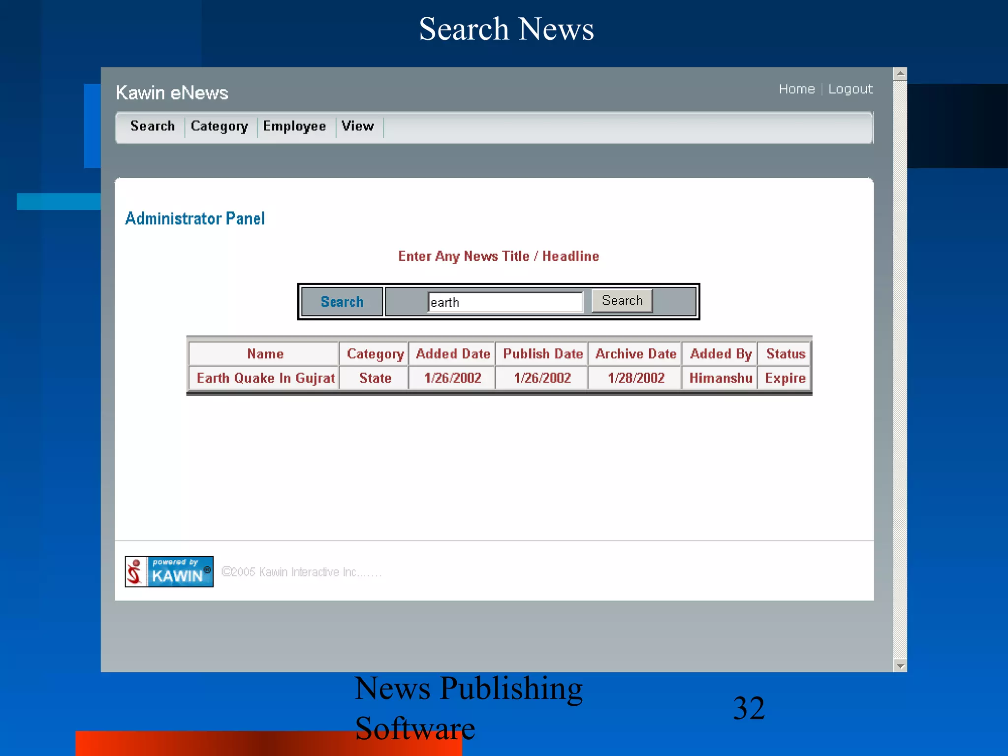Screen dimensions: 1008x756
Task: Click the 'Kawin eNews' site title
Action: 172,93
